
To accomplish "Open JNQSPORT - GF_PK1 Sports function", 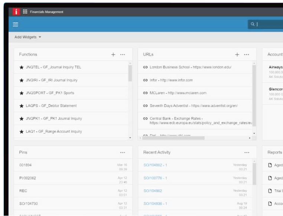I will point(50,93).
